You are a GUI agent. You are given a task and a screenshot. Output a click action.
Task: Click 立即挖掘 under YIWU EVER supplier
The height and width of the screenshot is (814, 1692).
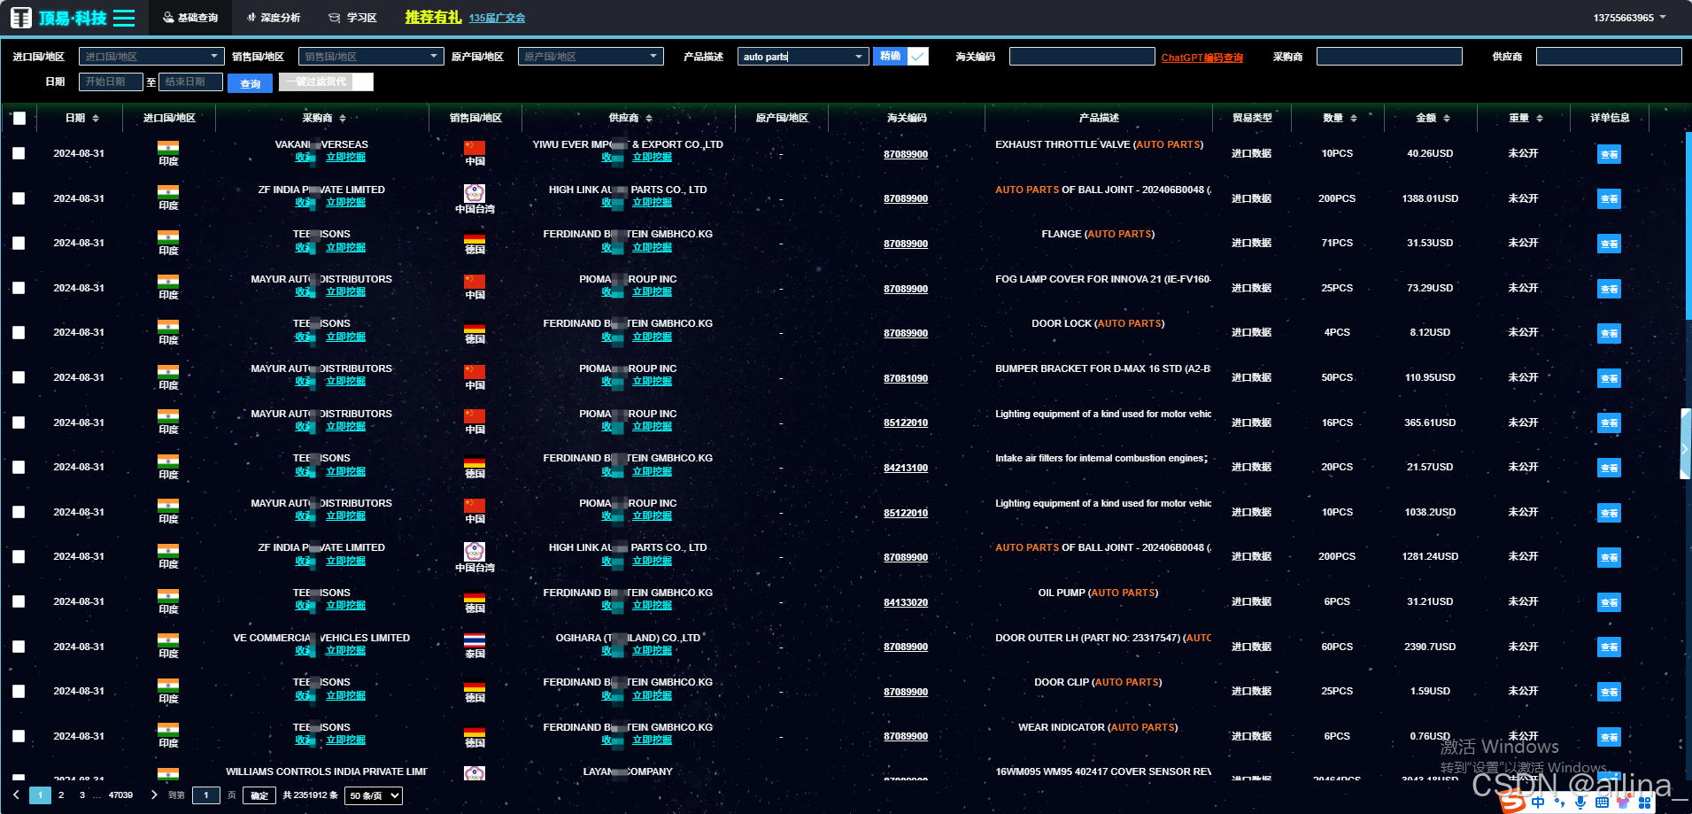652,158
